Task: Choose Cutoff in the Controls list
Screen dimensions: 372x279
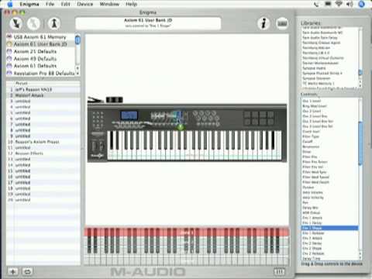Action: 308,142
